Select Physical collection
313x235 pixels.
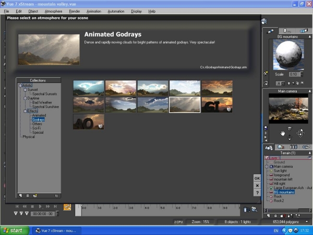[29, 137]
